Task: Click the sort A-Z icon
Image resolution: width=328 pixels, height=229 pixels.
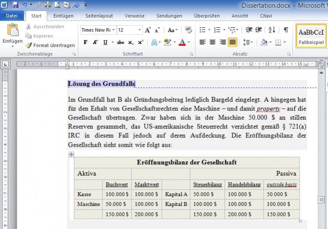Action: click(x=272, y=30)
